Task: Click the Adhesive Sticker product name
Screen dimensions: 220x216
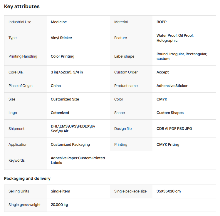Action: pos(172,86)
